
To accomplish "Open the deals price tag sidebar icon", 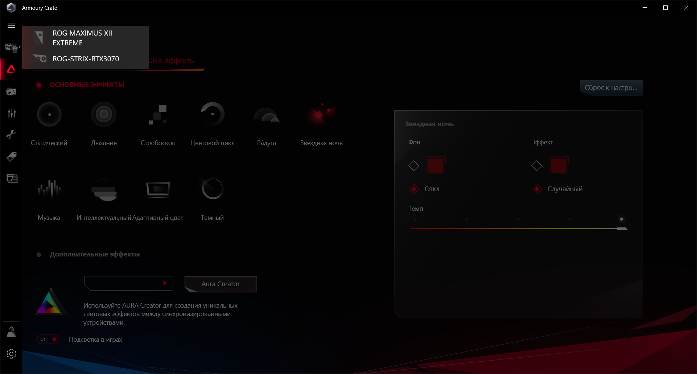I will (x=11, y=157).
